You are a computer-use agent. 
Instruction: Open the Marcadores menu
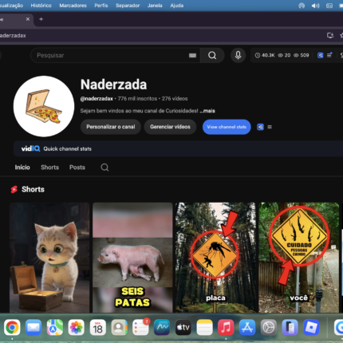coord(73,6)
